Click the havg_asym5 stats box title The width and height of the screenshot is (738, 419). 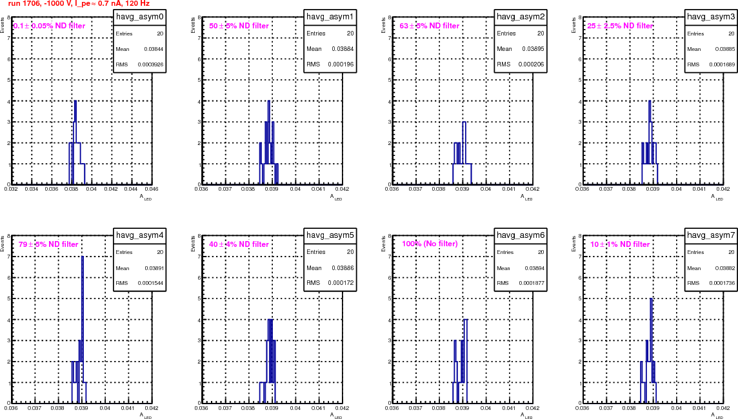coord(330,235)
